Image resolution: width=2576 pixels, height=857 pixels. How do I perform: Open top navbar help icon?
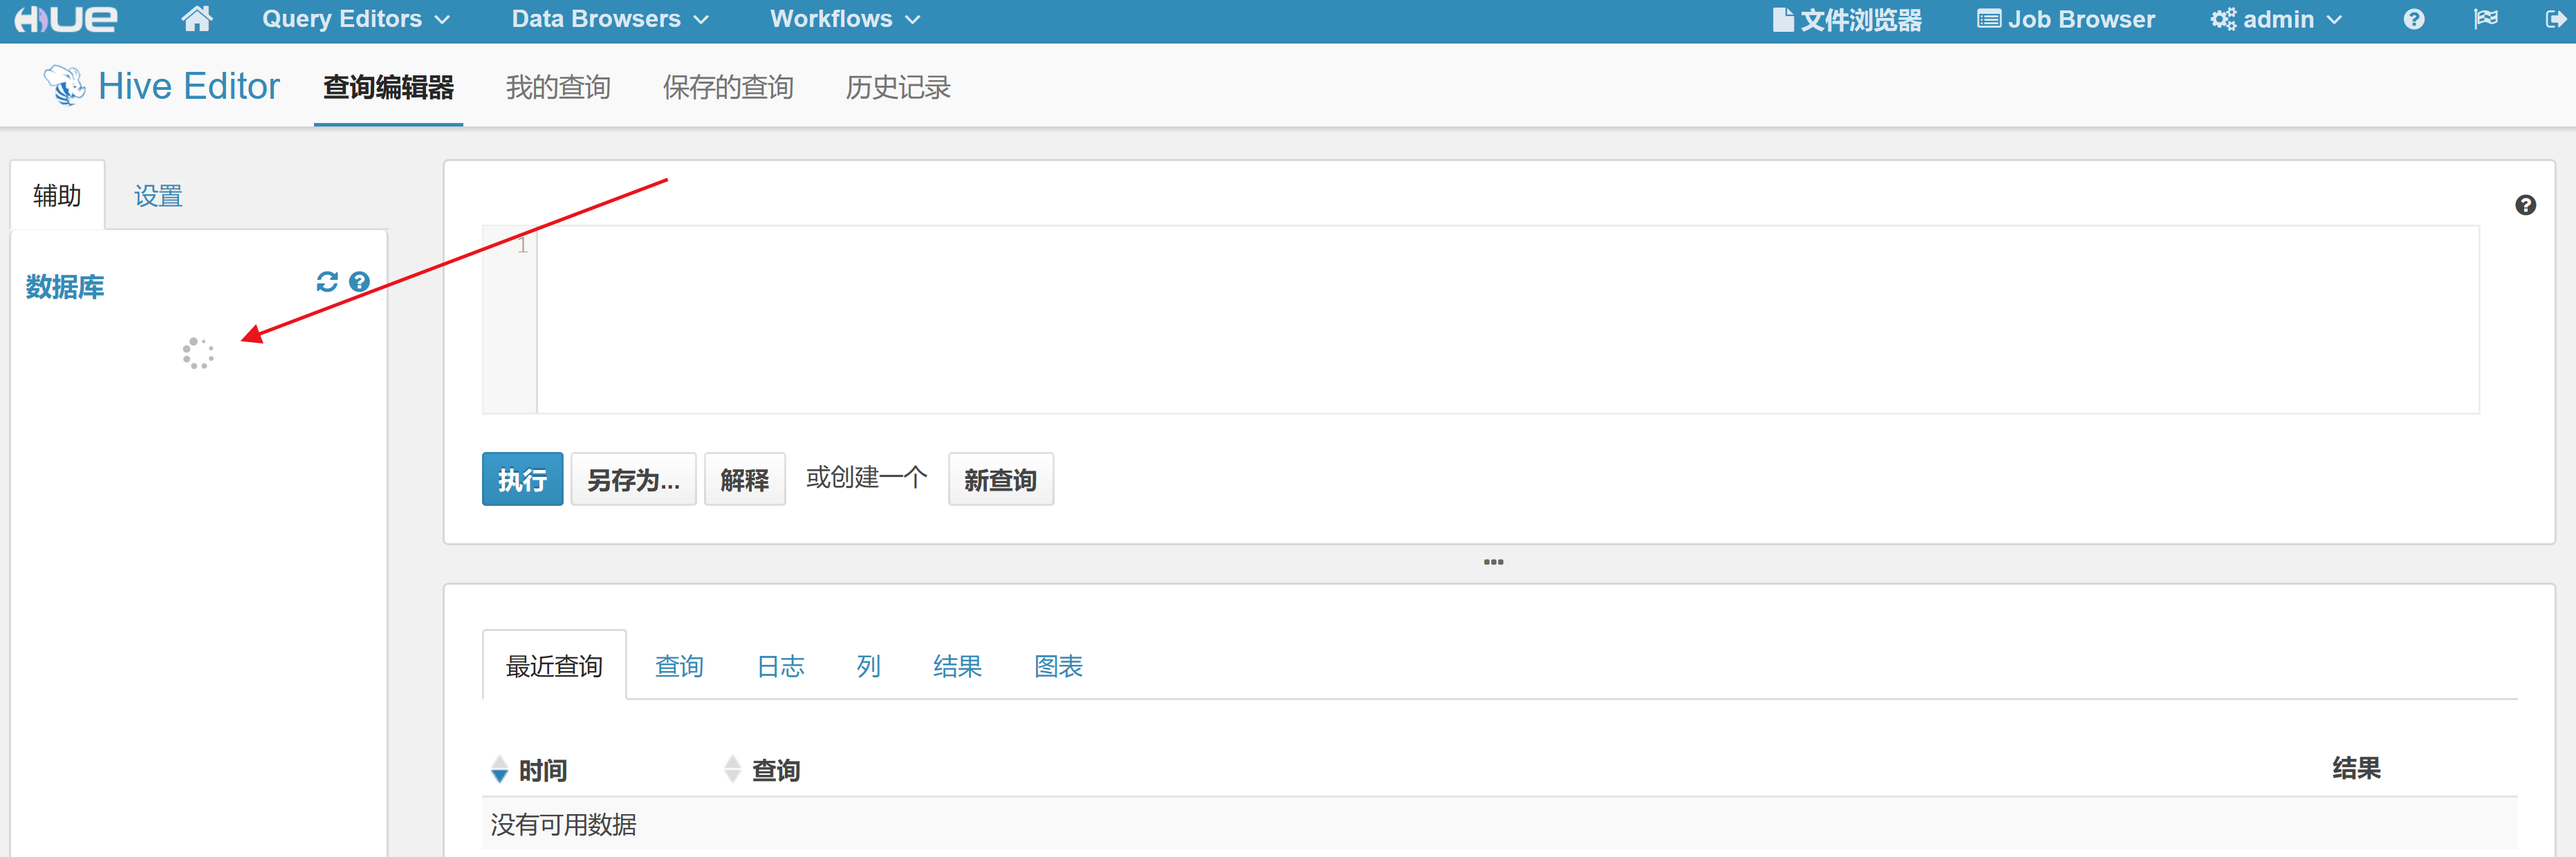[x=2413, y=19]
